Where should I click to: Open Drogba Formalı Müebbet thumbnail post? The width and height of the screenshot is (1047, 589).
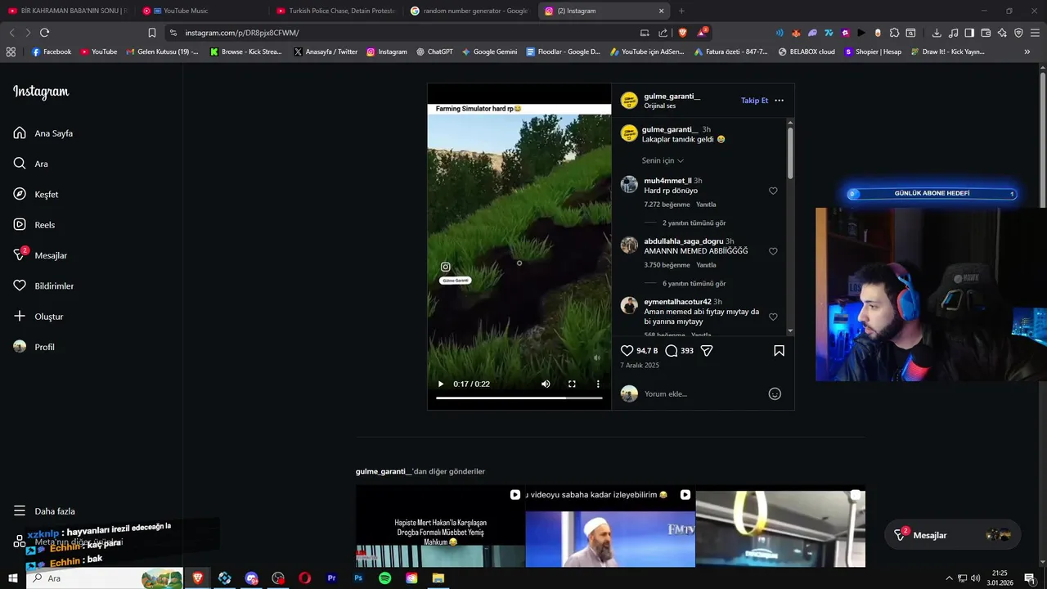point(440,527)
